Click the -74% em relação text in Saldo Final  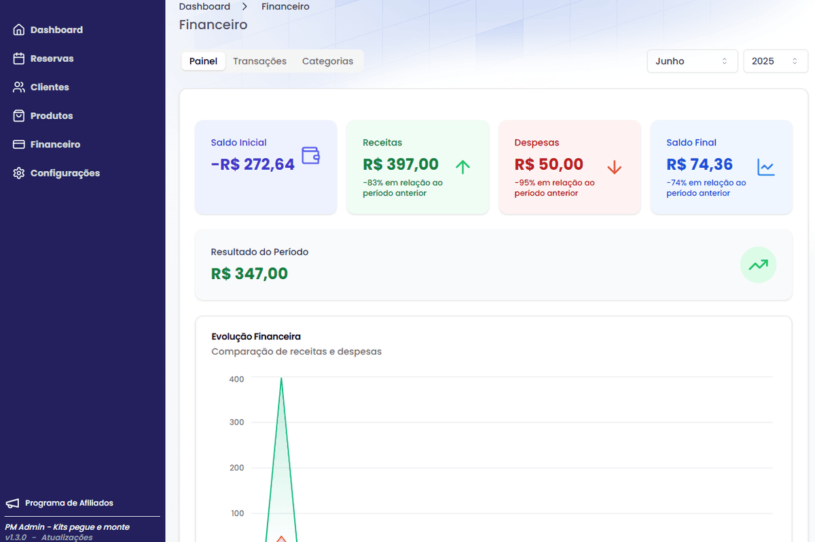(706, 188)
